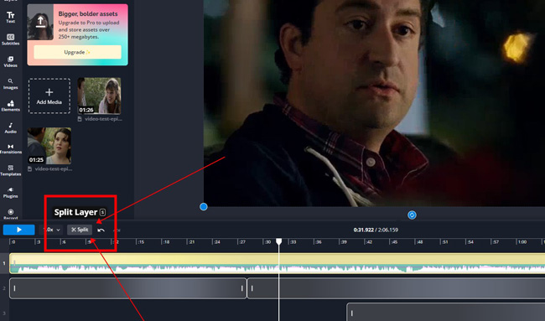The height and width of the screenshot is (321, 545).
Task: Click the playhead handle on timeline ruler
Action: pos(278,241)
